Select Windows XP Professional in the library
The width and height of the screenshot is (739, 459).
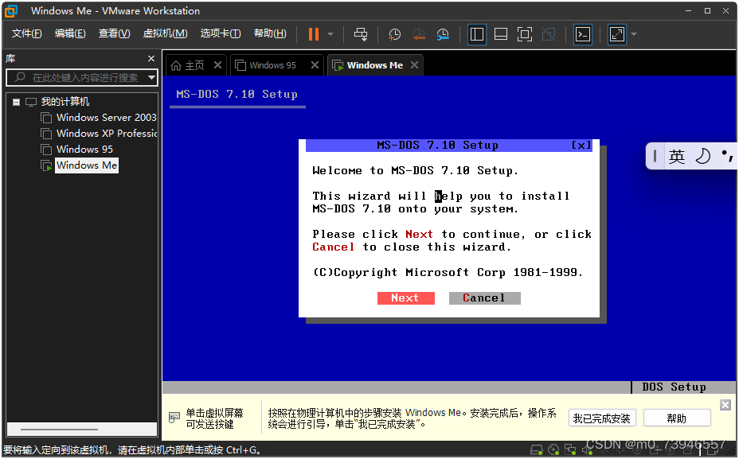tap(107, 133)
